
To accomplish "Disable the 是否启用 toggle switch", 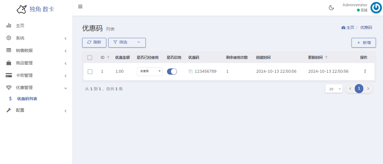I will click(x=172, y=71).
